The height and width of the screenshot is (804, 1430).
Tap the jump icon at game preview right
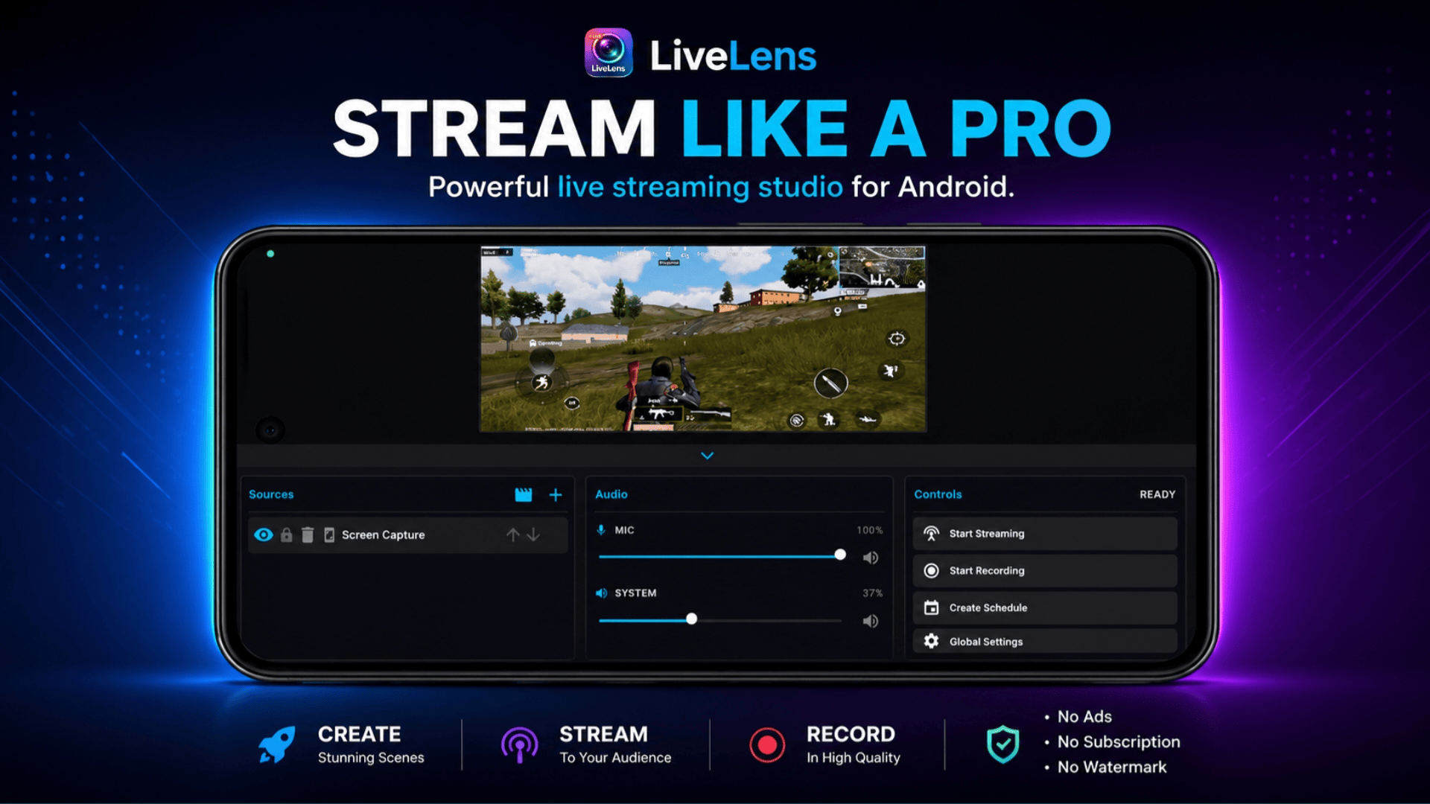(x=891, y=371)
